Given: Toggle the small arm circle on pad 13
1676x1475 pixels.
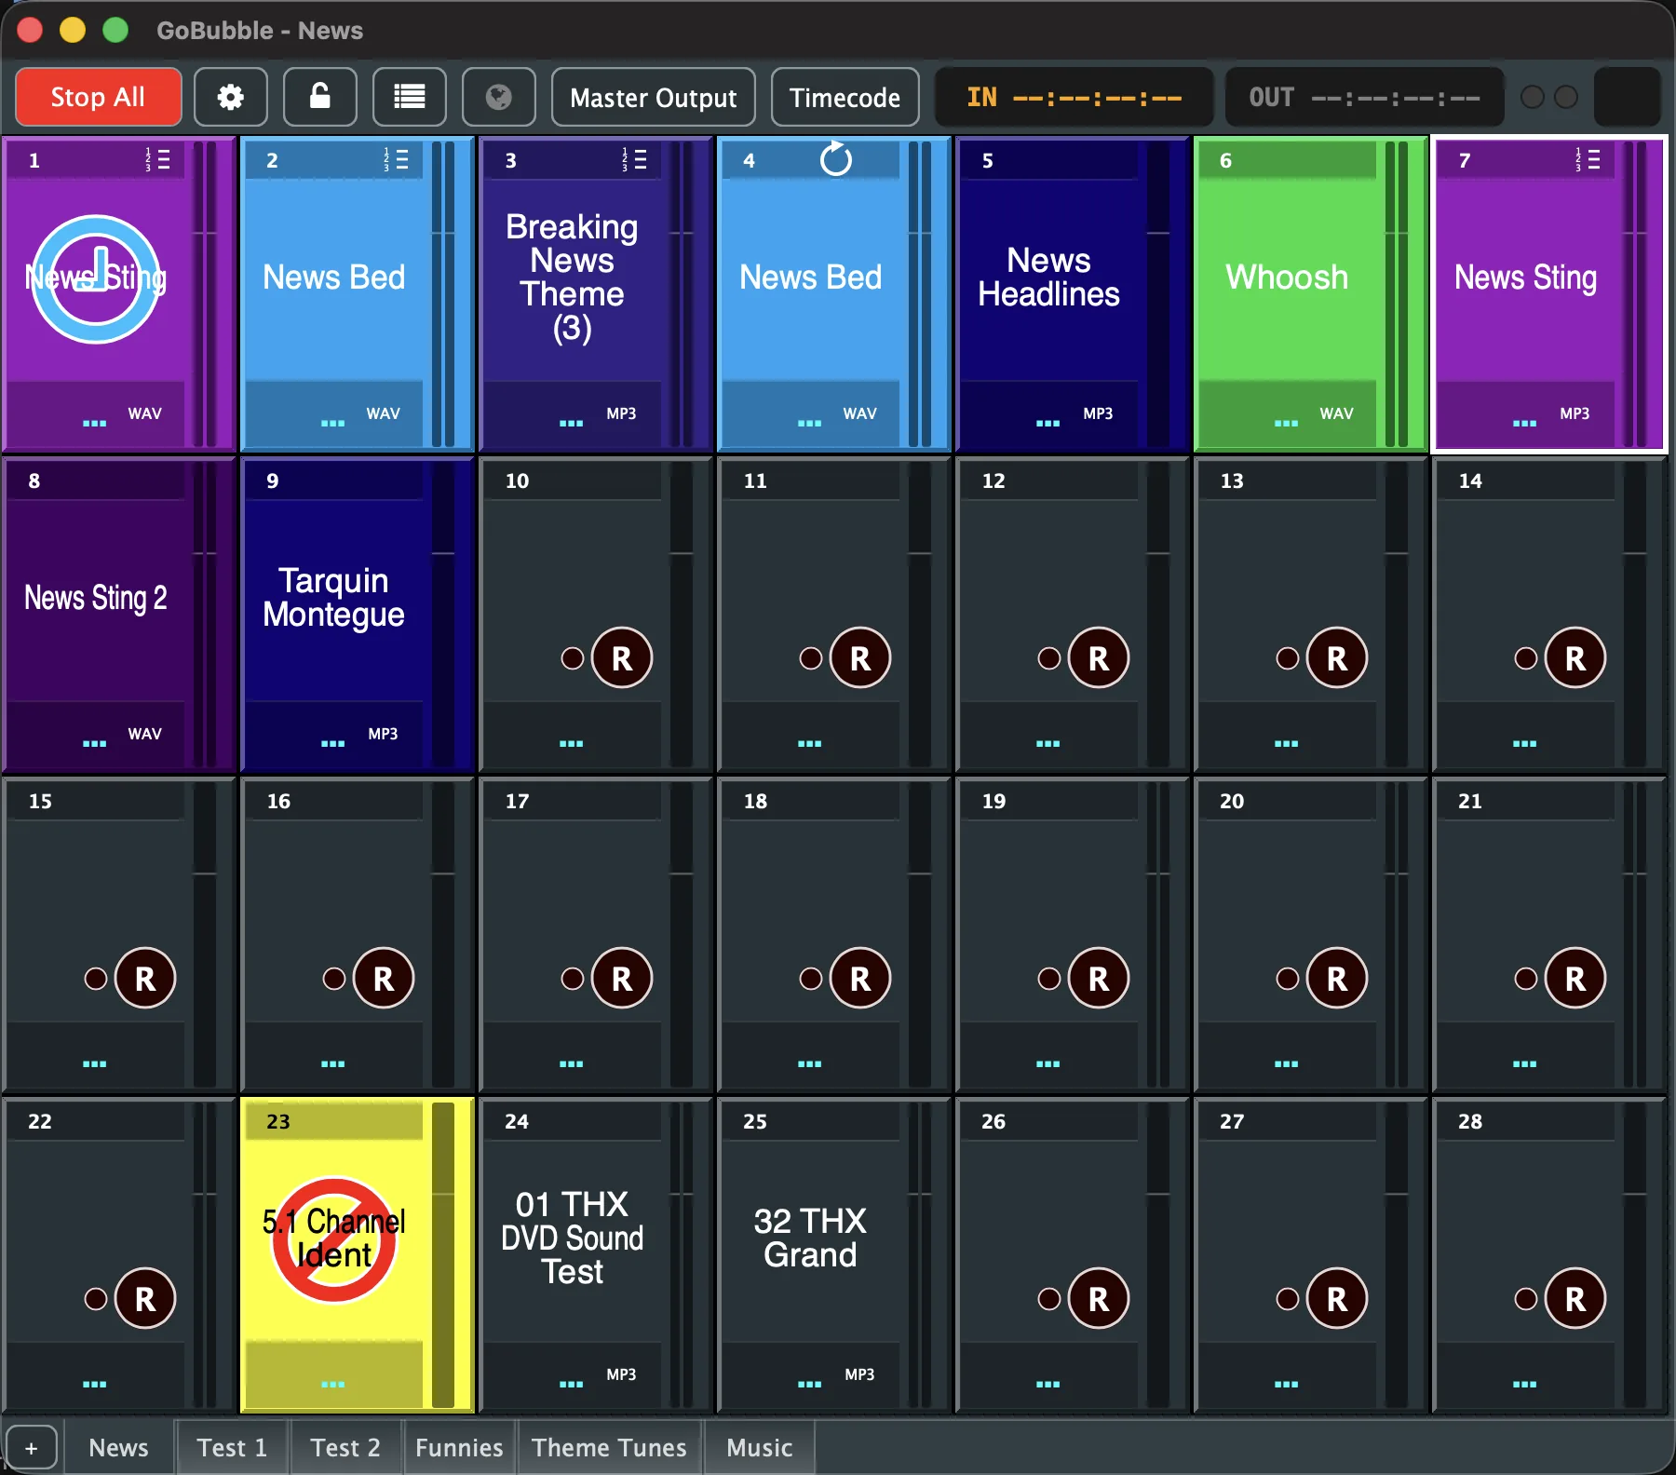Looking at the screenshot, I should tap(1288, 658).
